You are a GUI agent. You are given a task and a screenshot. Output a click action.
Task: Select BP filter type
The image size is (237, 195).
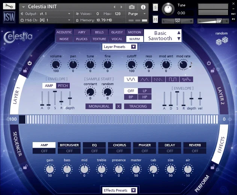[131, 97]
